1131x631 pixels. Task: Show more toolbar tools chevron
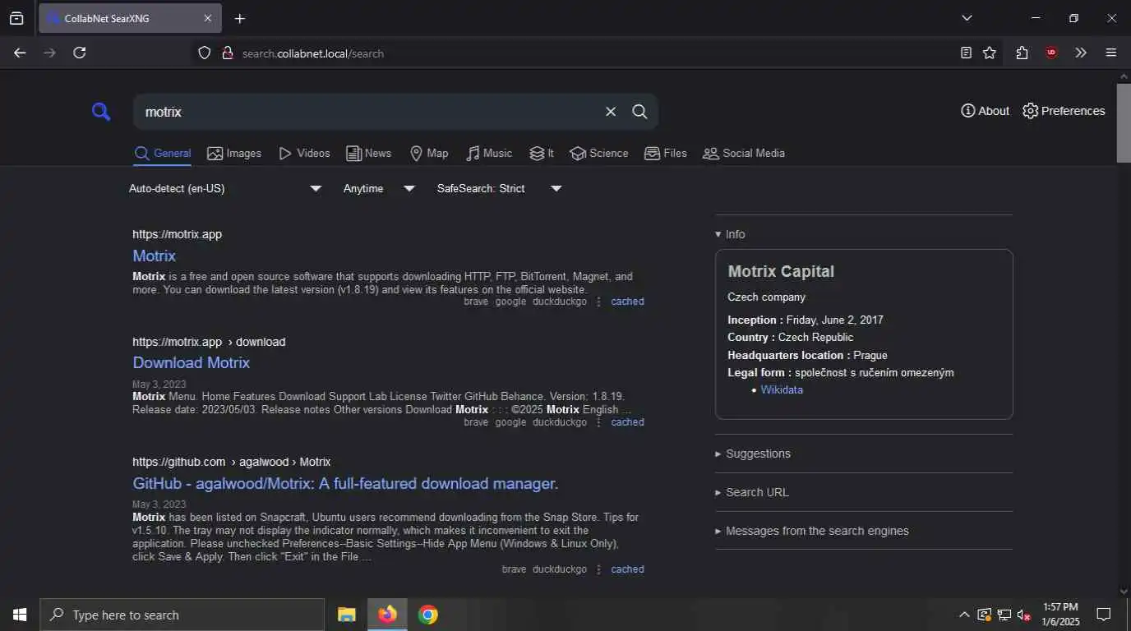point(1081,53)
